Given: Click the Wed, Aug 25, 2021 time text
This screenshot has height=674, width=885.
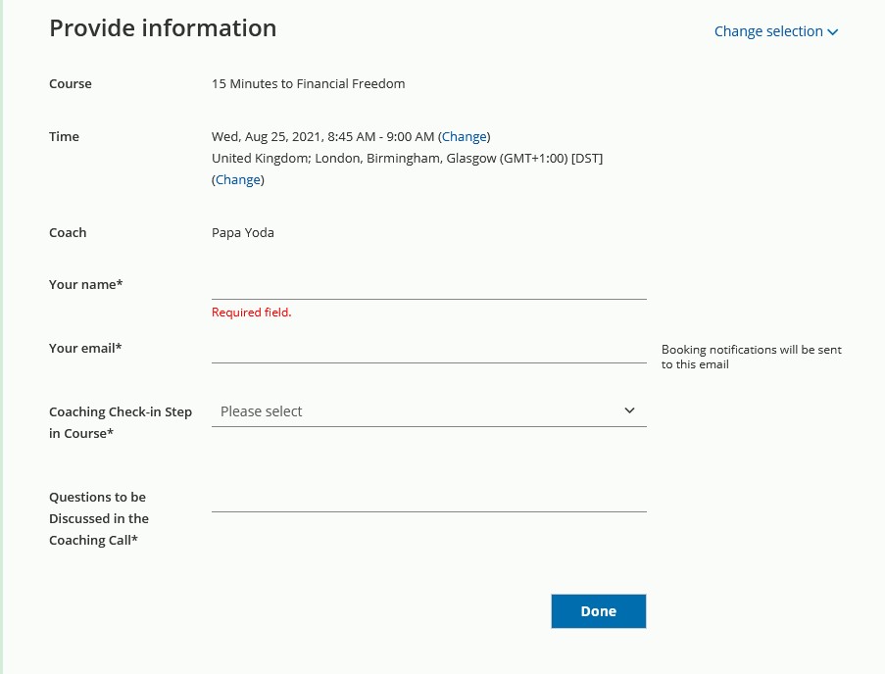Looking at the screenshot, I should point(323,136).
